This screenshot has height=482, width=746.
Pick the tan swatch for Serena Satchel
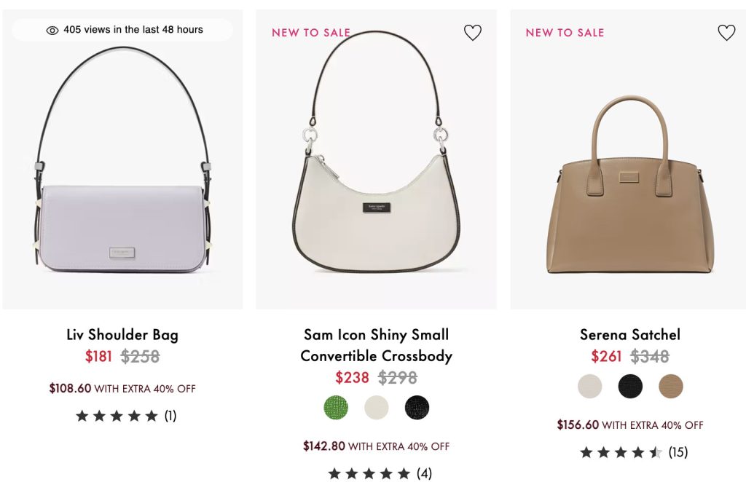671,386
